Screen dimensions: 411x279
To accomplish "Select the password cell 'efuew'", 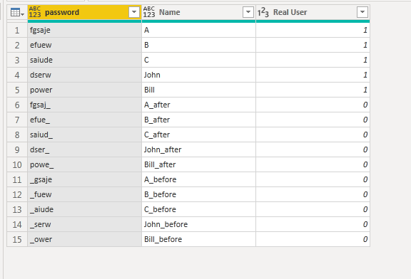I will [84, 45].
